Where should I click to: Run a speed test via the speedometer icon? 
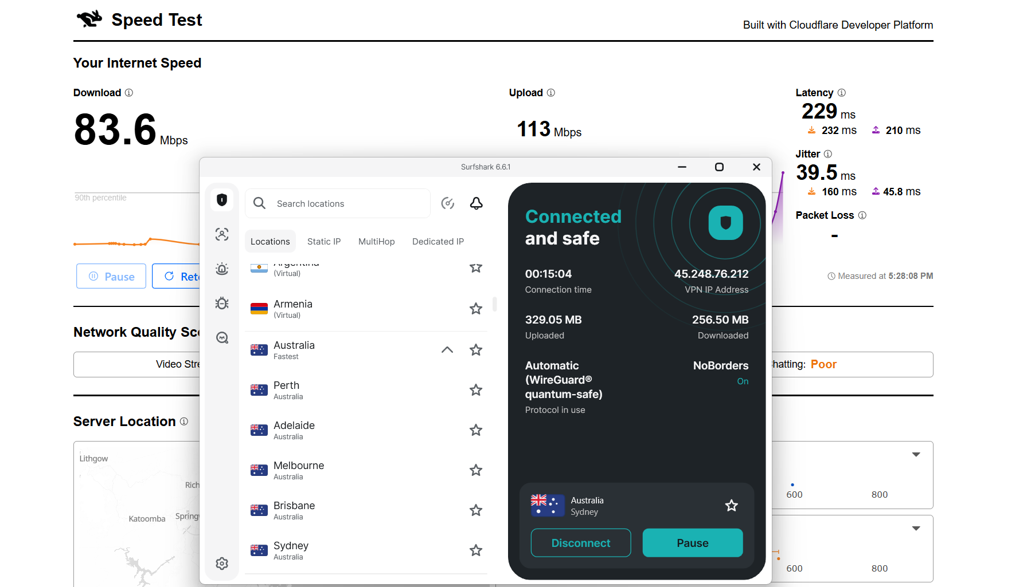pos(448,203)
